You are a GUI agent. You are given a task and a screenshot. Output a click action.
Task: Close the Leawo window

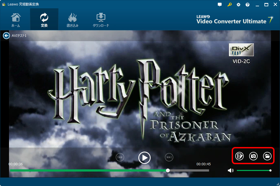275,5
